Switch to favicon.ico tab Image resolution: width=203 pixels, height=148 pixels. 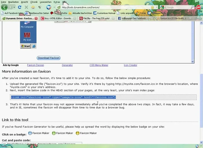[x=174, y=18]
